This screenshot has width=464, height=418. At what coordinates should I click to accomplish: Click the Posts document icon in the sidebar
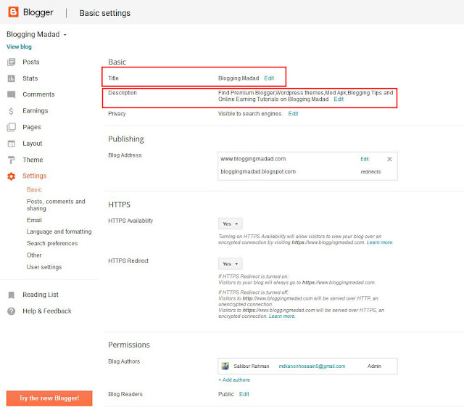tap(12, 62)
